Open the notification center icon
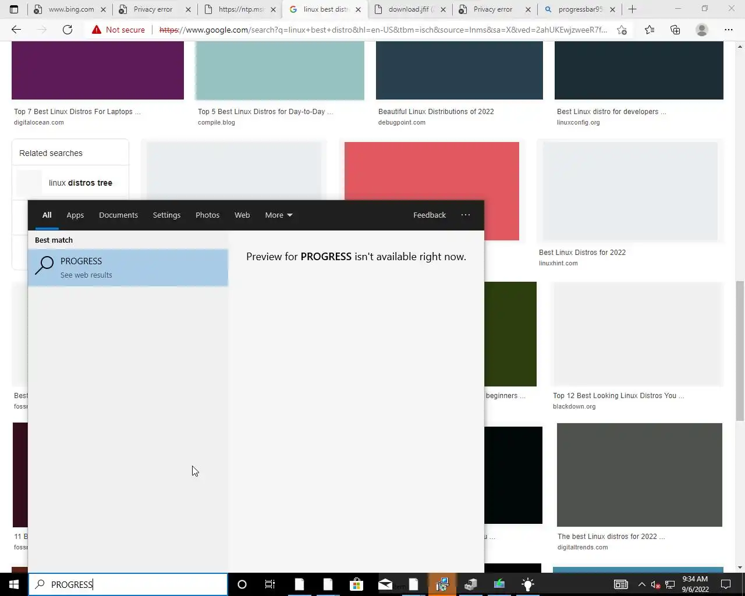 click(726, 584)
